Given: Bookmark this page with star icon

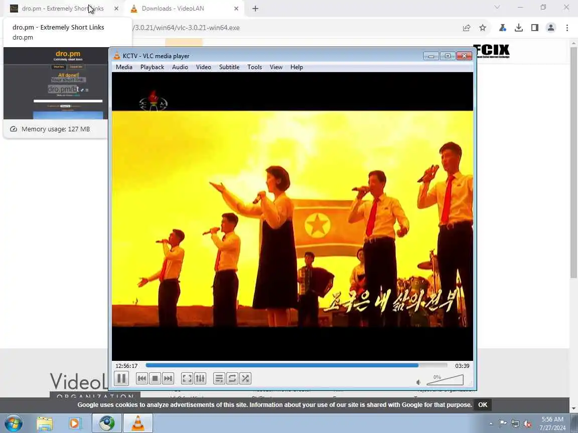Looking at the screenshot, I should pyautogui.click(x=483, y=28).
